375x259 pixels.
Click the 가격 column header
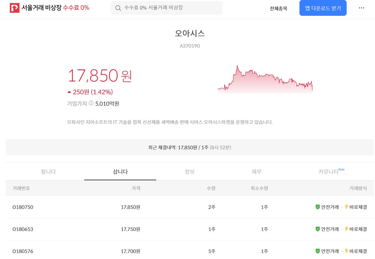pos(136,188)
